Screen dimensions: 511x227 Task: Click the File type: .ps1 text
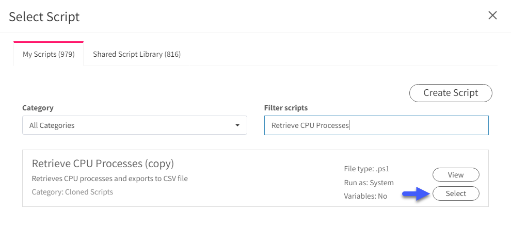(x=366, y=169)
